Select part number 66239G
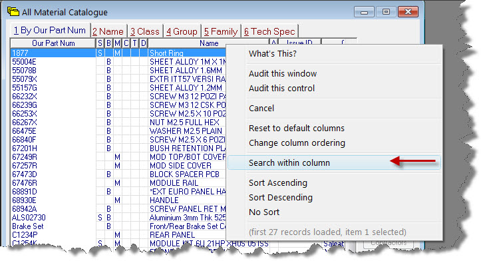481x261 pixels. click(25, 105)
